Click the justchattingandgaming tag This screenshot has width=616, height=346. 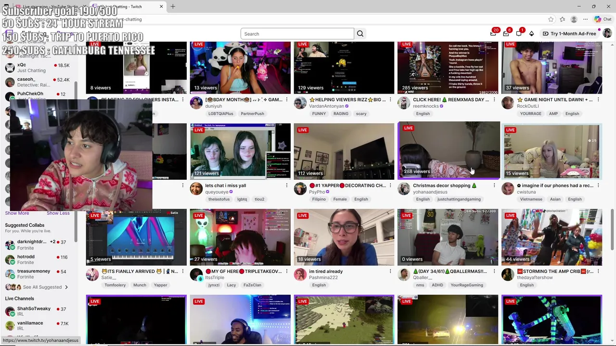click(x=459, y=199)
